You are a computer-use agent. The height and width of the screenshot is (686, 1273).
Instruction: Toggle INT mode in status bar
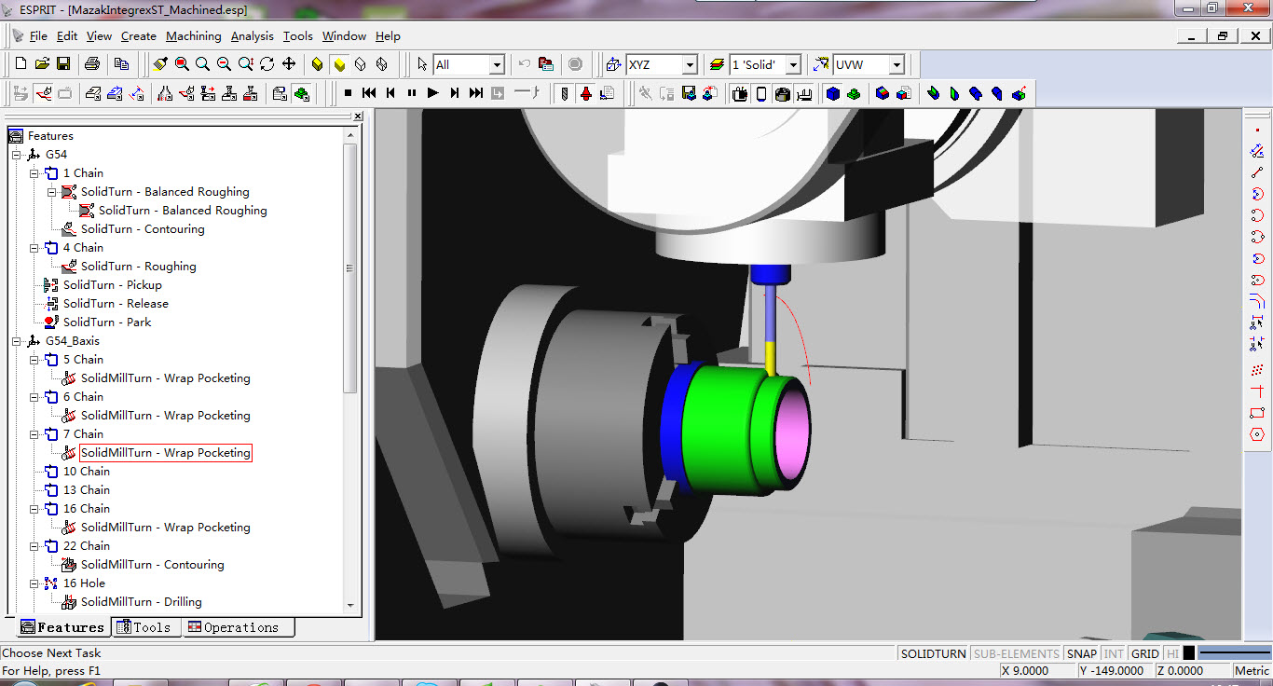[1114, 653]
